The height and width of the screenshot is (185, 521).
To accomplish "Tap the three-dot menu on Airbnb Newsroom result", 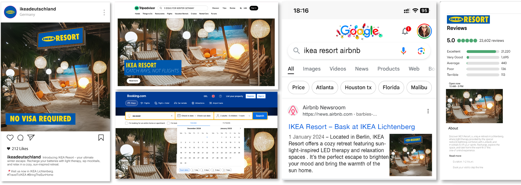I will 428,111.
